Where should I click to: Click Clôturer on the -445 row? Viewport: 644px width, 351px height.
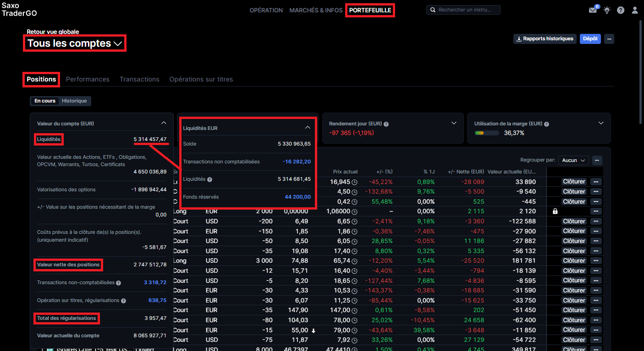pyautogui.click(x=574, y=201)
